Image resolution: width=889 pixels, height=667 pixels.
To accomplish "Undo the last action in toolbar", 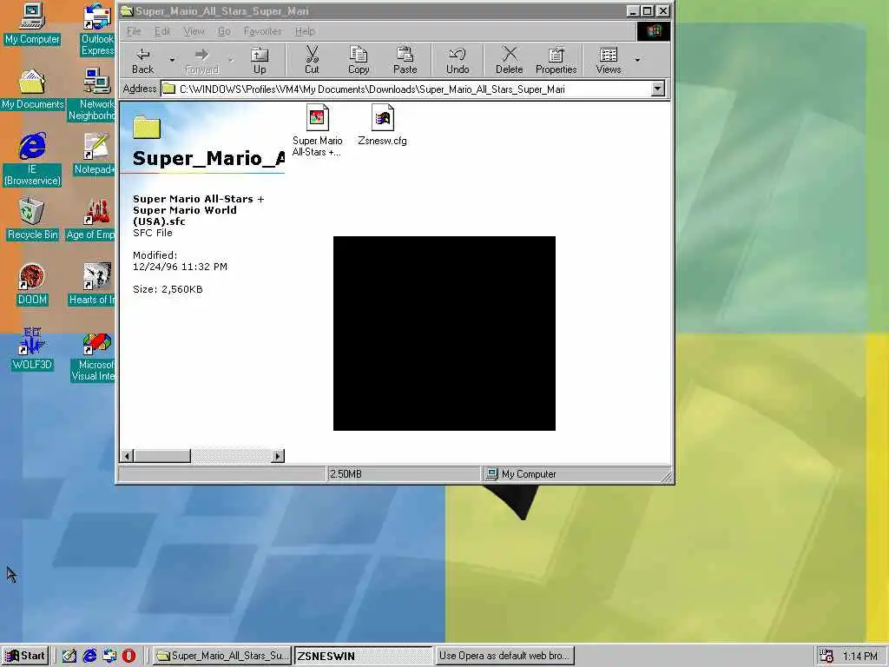I will [x=458, y=60].
